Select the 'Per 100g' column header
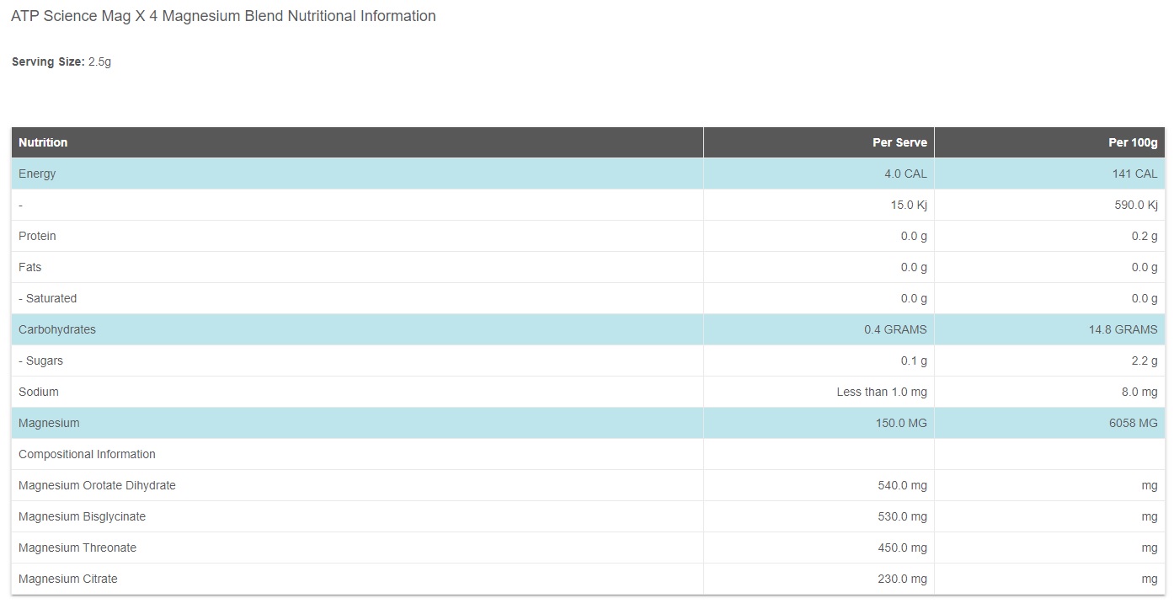Screen dimensions: 1174x609 (1133, 142)
